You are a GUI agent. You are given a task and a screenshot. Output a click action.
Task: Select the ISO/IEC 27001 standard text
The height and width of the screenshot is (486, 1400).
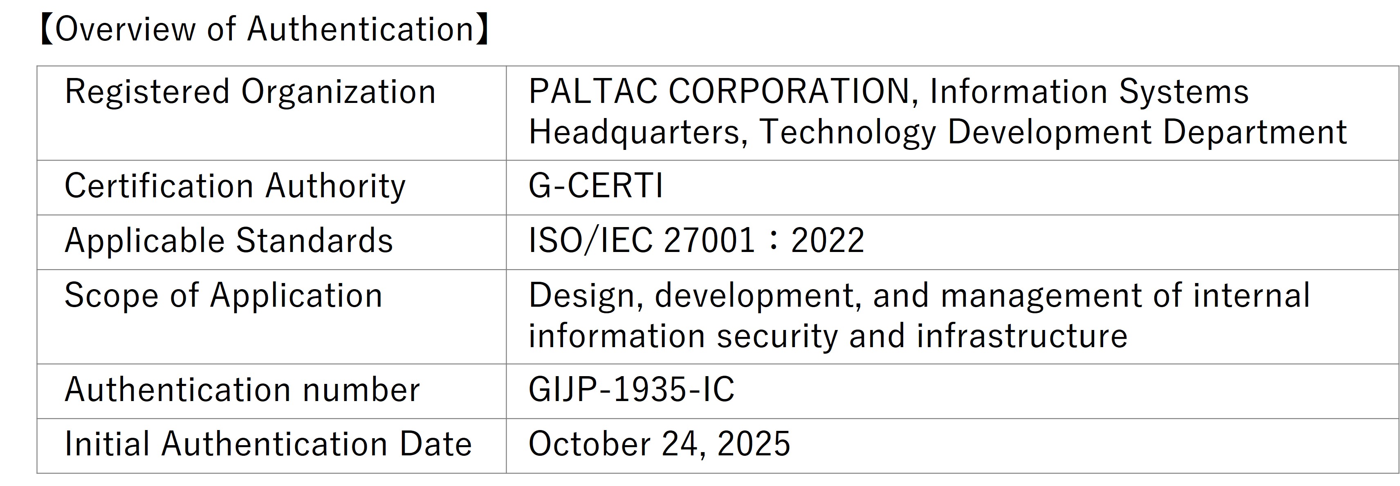pyautogui.click(x=641, y=241)
